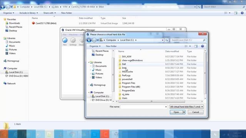
Task: Click the File name input field
Action: [143, 107]
